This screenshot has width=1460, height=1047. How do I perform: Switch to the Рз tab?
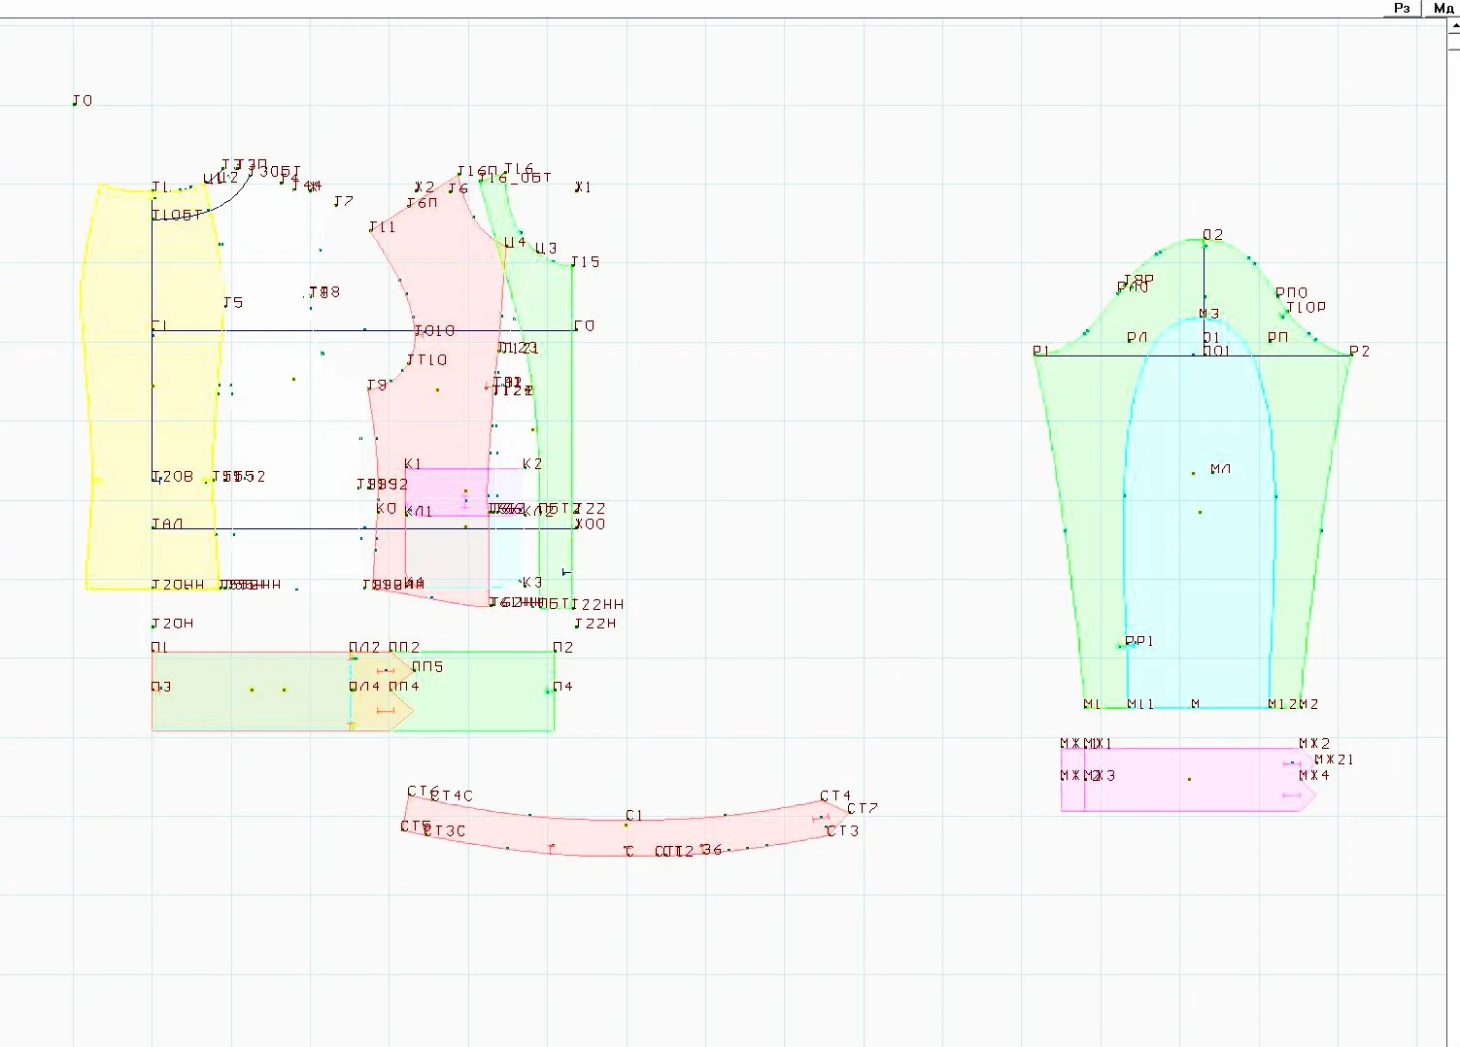pos(1402,8)
